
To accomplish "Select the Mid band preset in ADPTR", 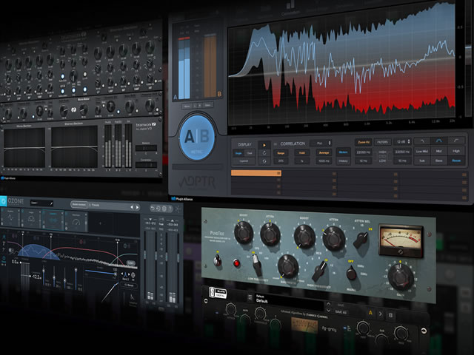I will [x=438, y=151].
